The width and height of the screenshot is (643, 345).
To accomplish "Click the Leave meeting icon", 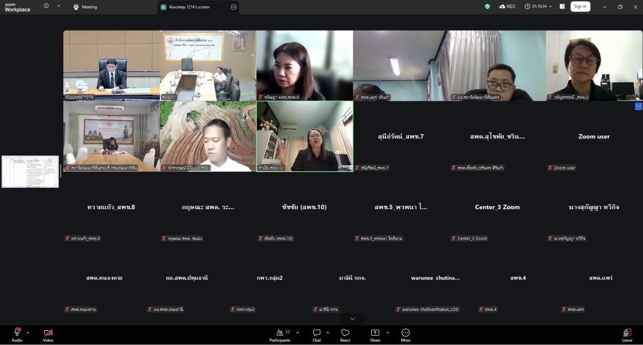I will (627, 332).
